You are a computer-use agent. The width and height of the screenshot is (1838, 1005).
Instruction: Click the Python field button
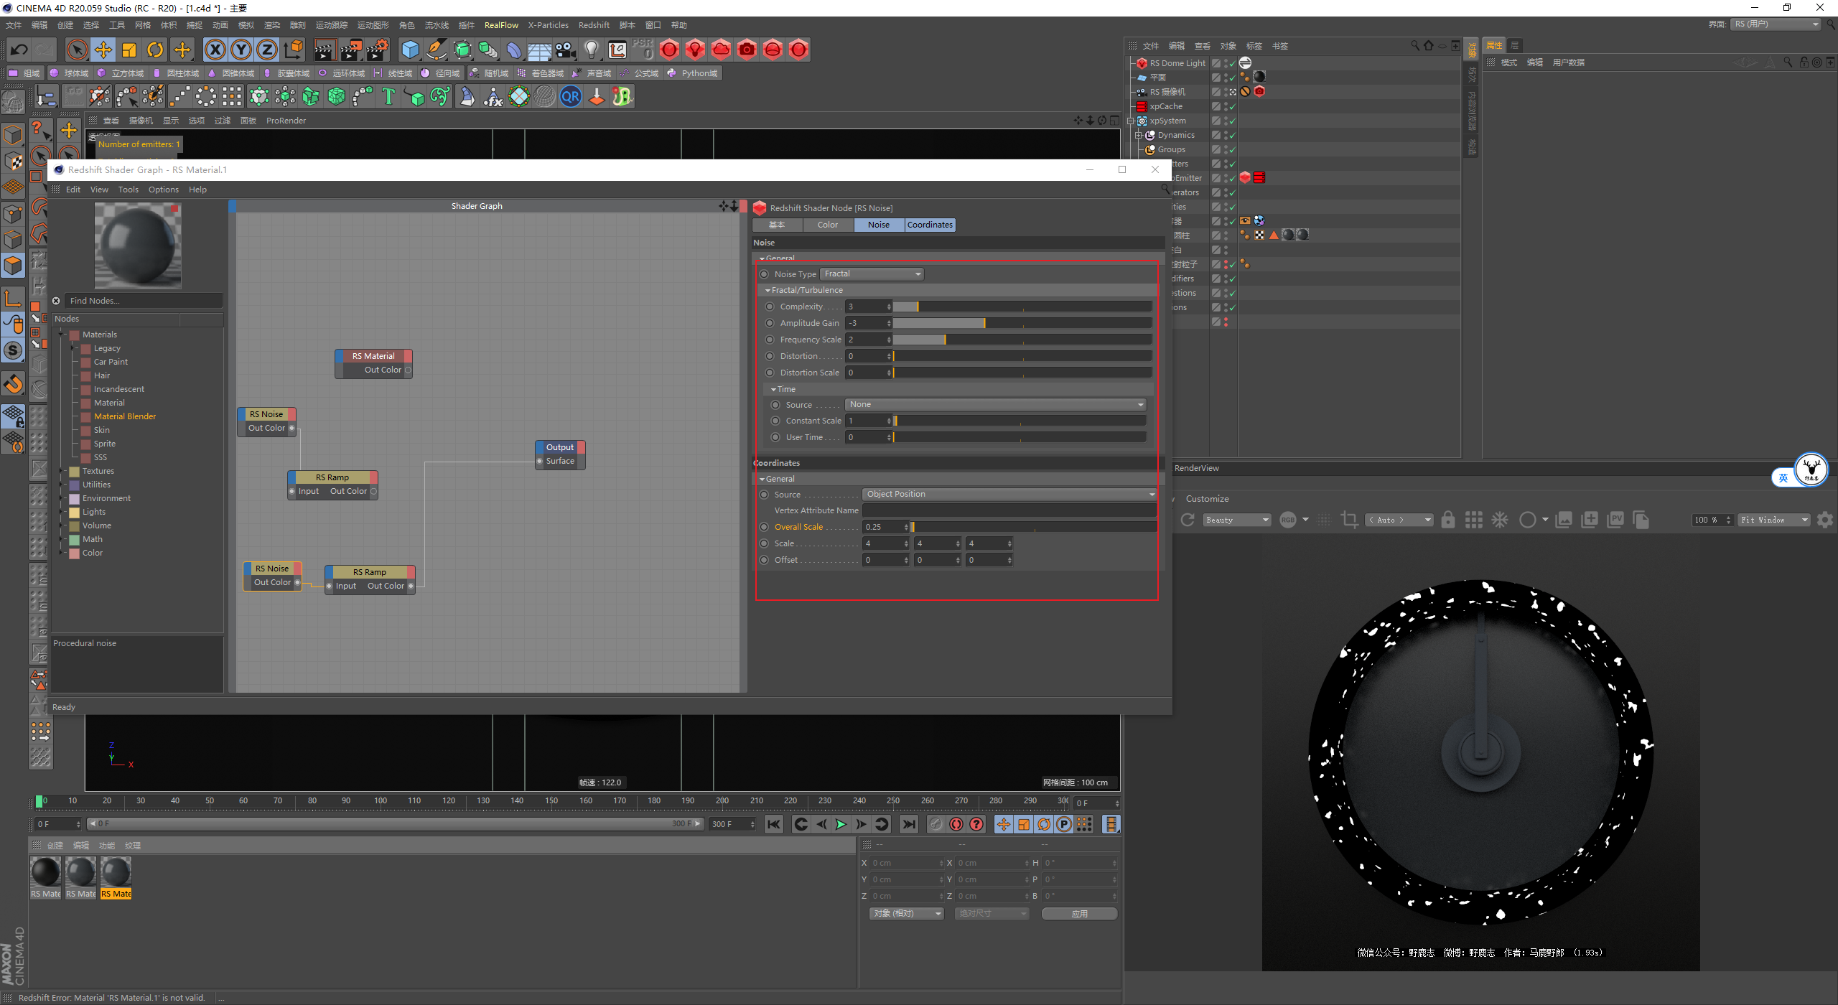693,73
